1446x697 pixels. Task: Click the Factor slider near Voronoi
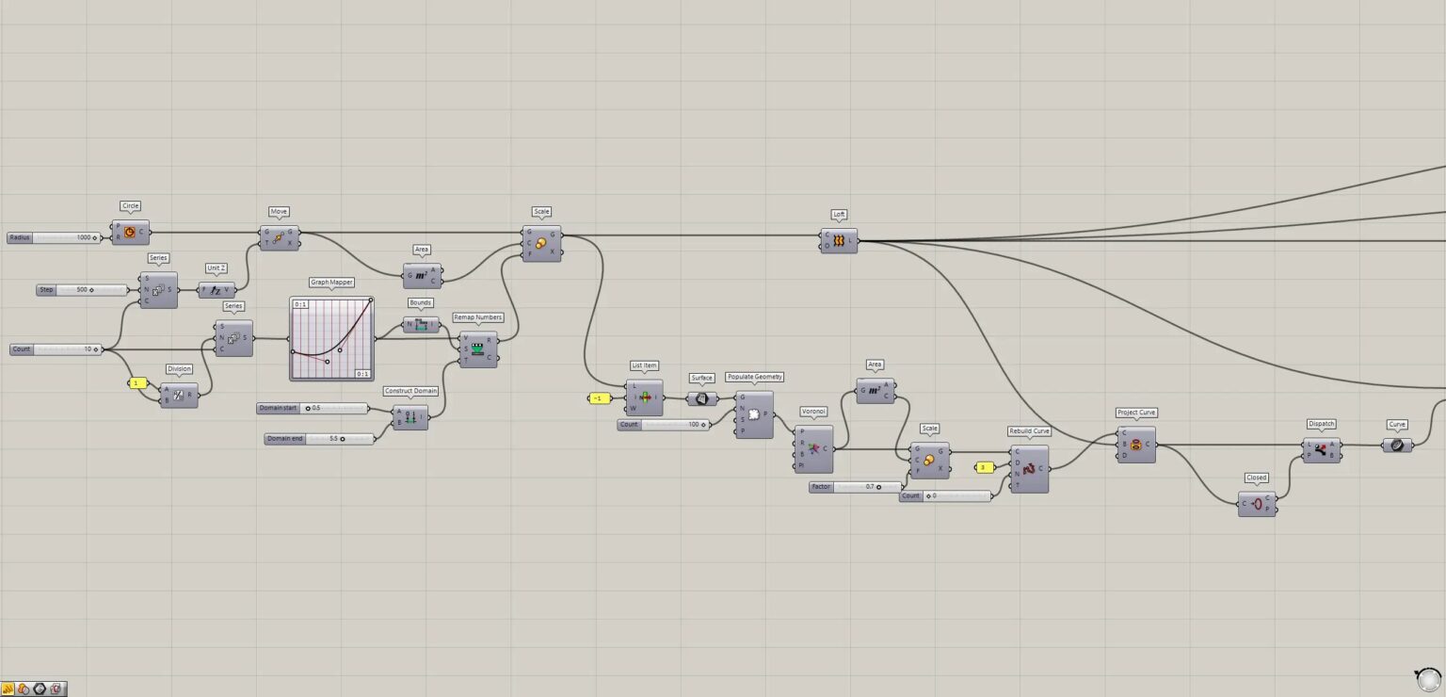click(x=855, y=487)
